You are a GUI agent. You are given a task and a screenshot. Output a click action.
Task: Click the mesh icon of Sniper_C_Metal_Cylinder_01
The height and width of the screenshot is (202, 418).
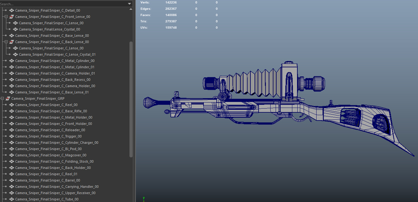(x=12, y=67)
